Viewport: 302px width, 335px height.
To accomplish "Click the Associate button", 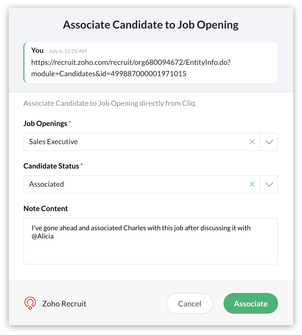I will [251, 303].
